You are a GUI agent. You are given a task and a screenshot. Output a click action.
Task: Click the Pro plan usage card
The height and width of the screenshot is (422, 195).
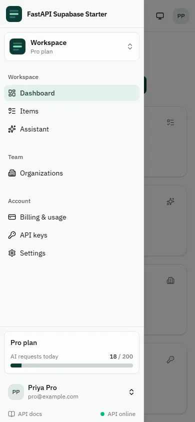point(72,352)
